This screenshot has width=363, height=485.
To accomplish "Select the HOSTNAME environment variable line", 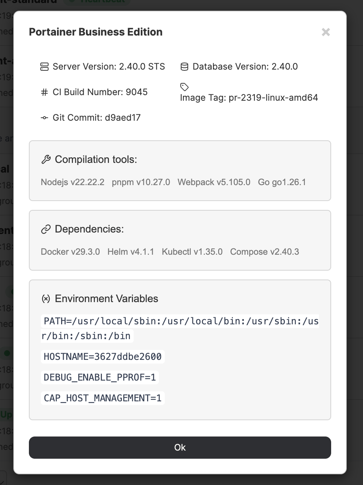I will point(103,357).
